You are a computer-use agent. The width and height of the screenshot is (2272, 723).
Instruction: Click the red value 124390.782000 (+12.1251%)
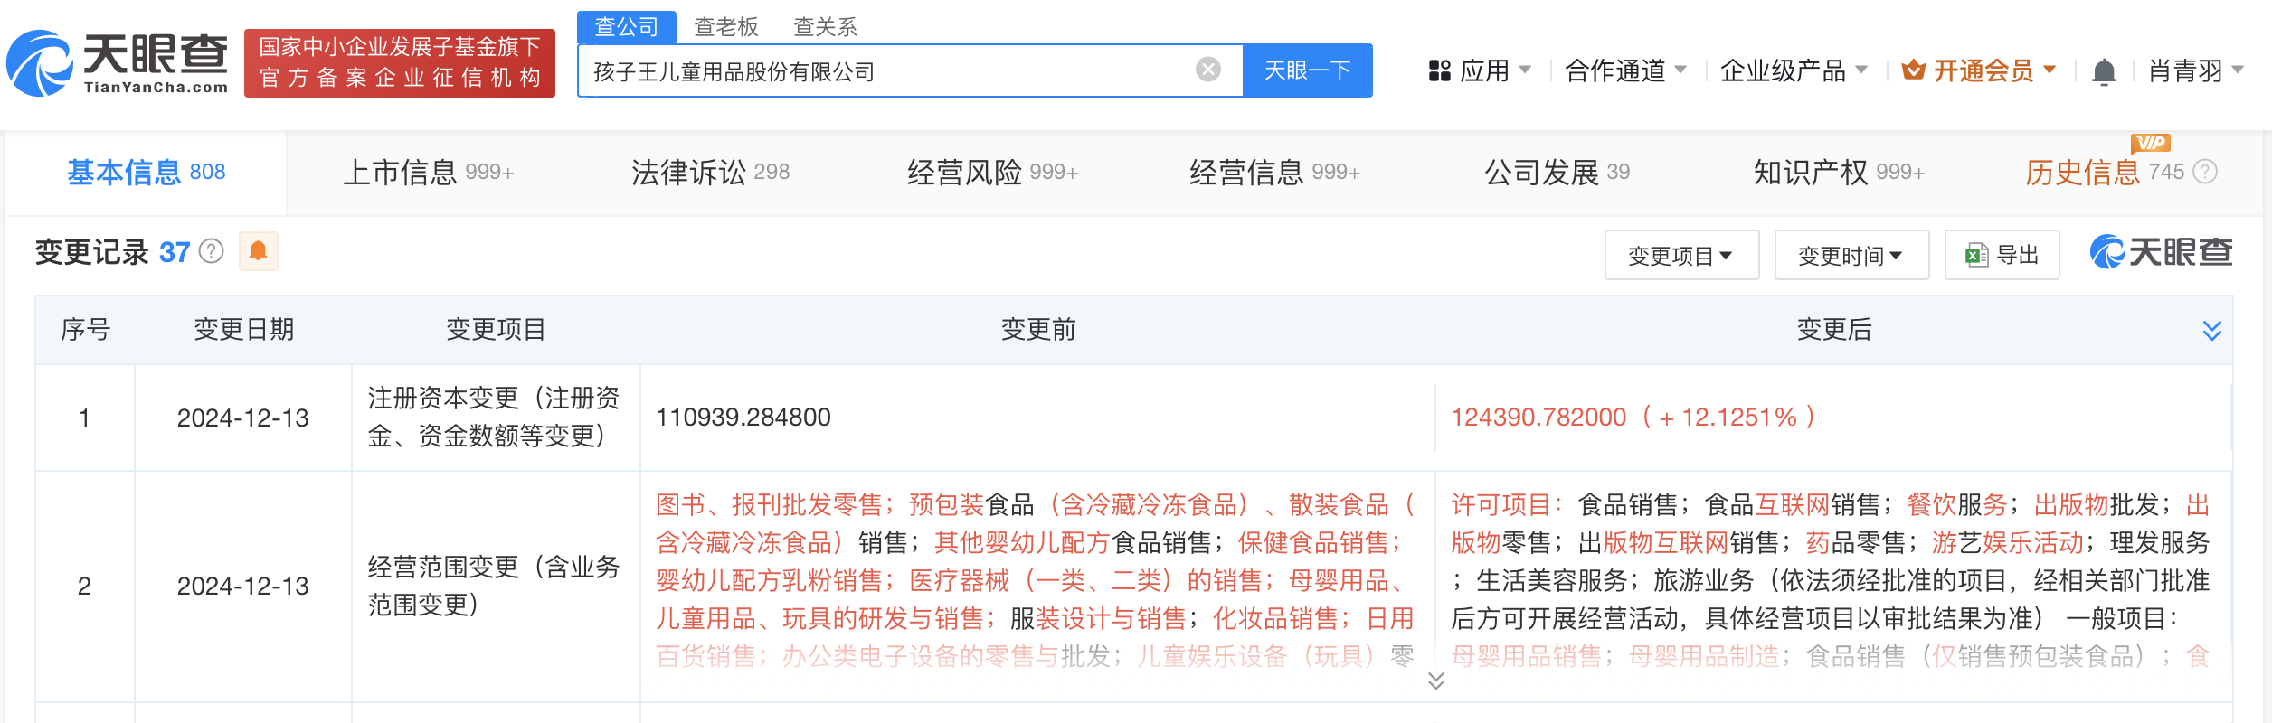click(1633, 418)
